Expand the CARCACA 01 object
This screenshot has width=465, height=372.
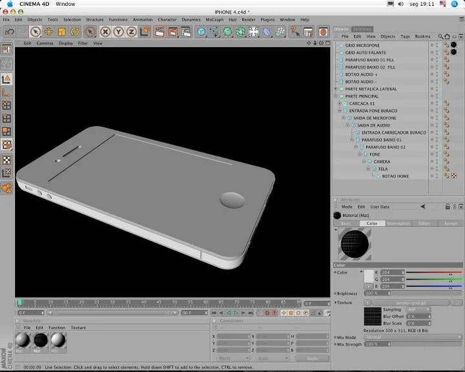click(x=340, y=103)
